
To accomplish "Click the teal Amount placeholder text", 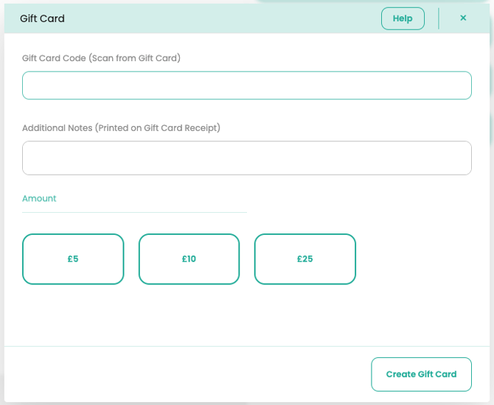I will (39, 199).
